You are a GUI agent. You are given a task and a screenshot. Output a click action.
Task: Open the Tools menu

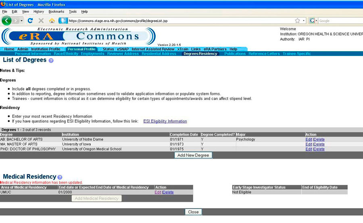[73, 12]
